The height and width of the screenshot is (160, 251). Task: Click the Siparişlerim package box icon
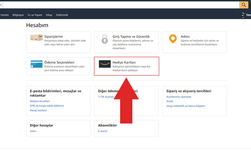point(36,38)
